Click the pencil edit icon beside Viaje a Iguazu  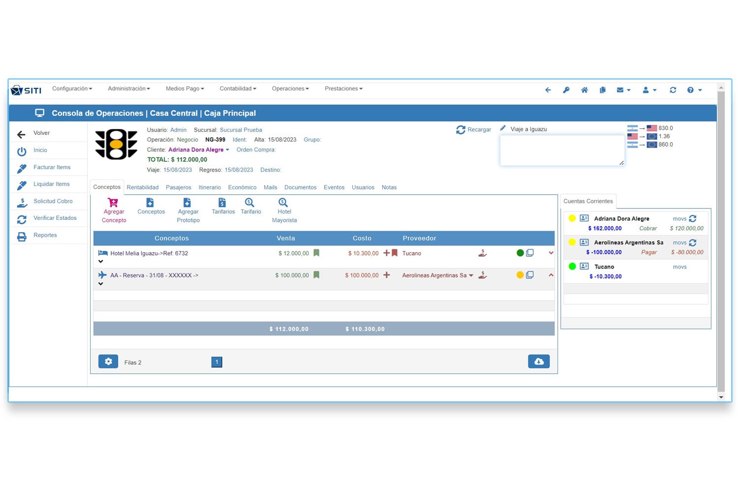(x=503, y=128)
